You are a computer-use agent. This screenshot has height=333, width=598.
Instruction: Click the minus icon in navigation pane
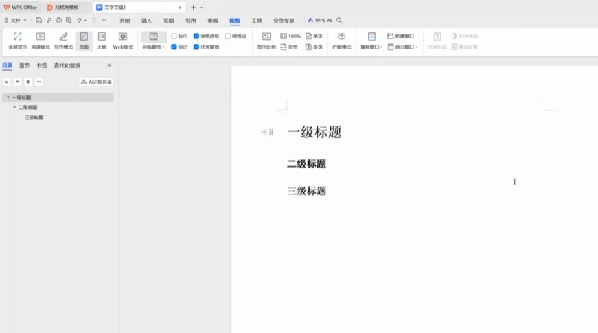click(x=39, y=82)
